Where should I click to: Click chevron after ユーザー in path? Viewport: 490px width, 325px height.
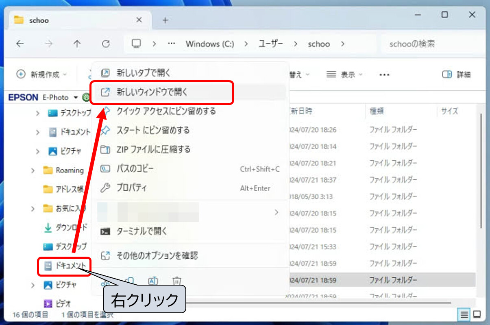(295, 44)
